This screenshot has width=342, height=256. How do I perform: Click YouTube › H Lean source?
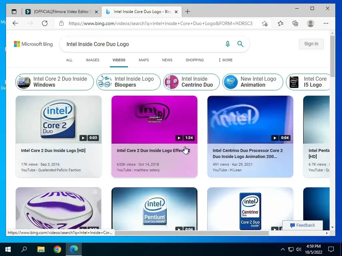(x=227, y=170)
